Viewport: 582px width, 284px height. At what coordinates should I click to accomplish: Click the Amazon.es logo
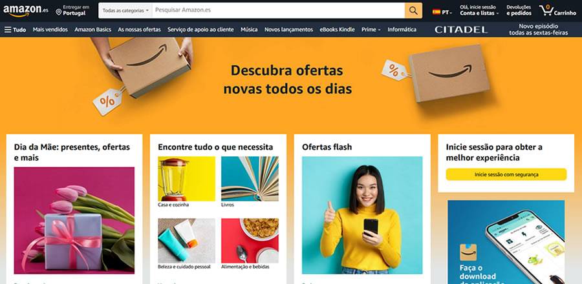click(x=26, y=11)
